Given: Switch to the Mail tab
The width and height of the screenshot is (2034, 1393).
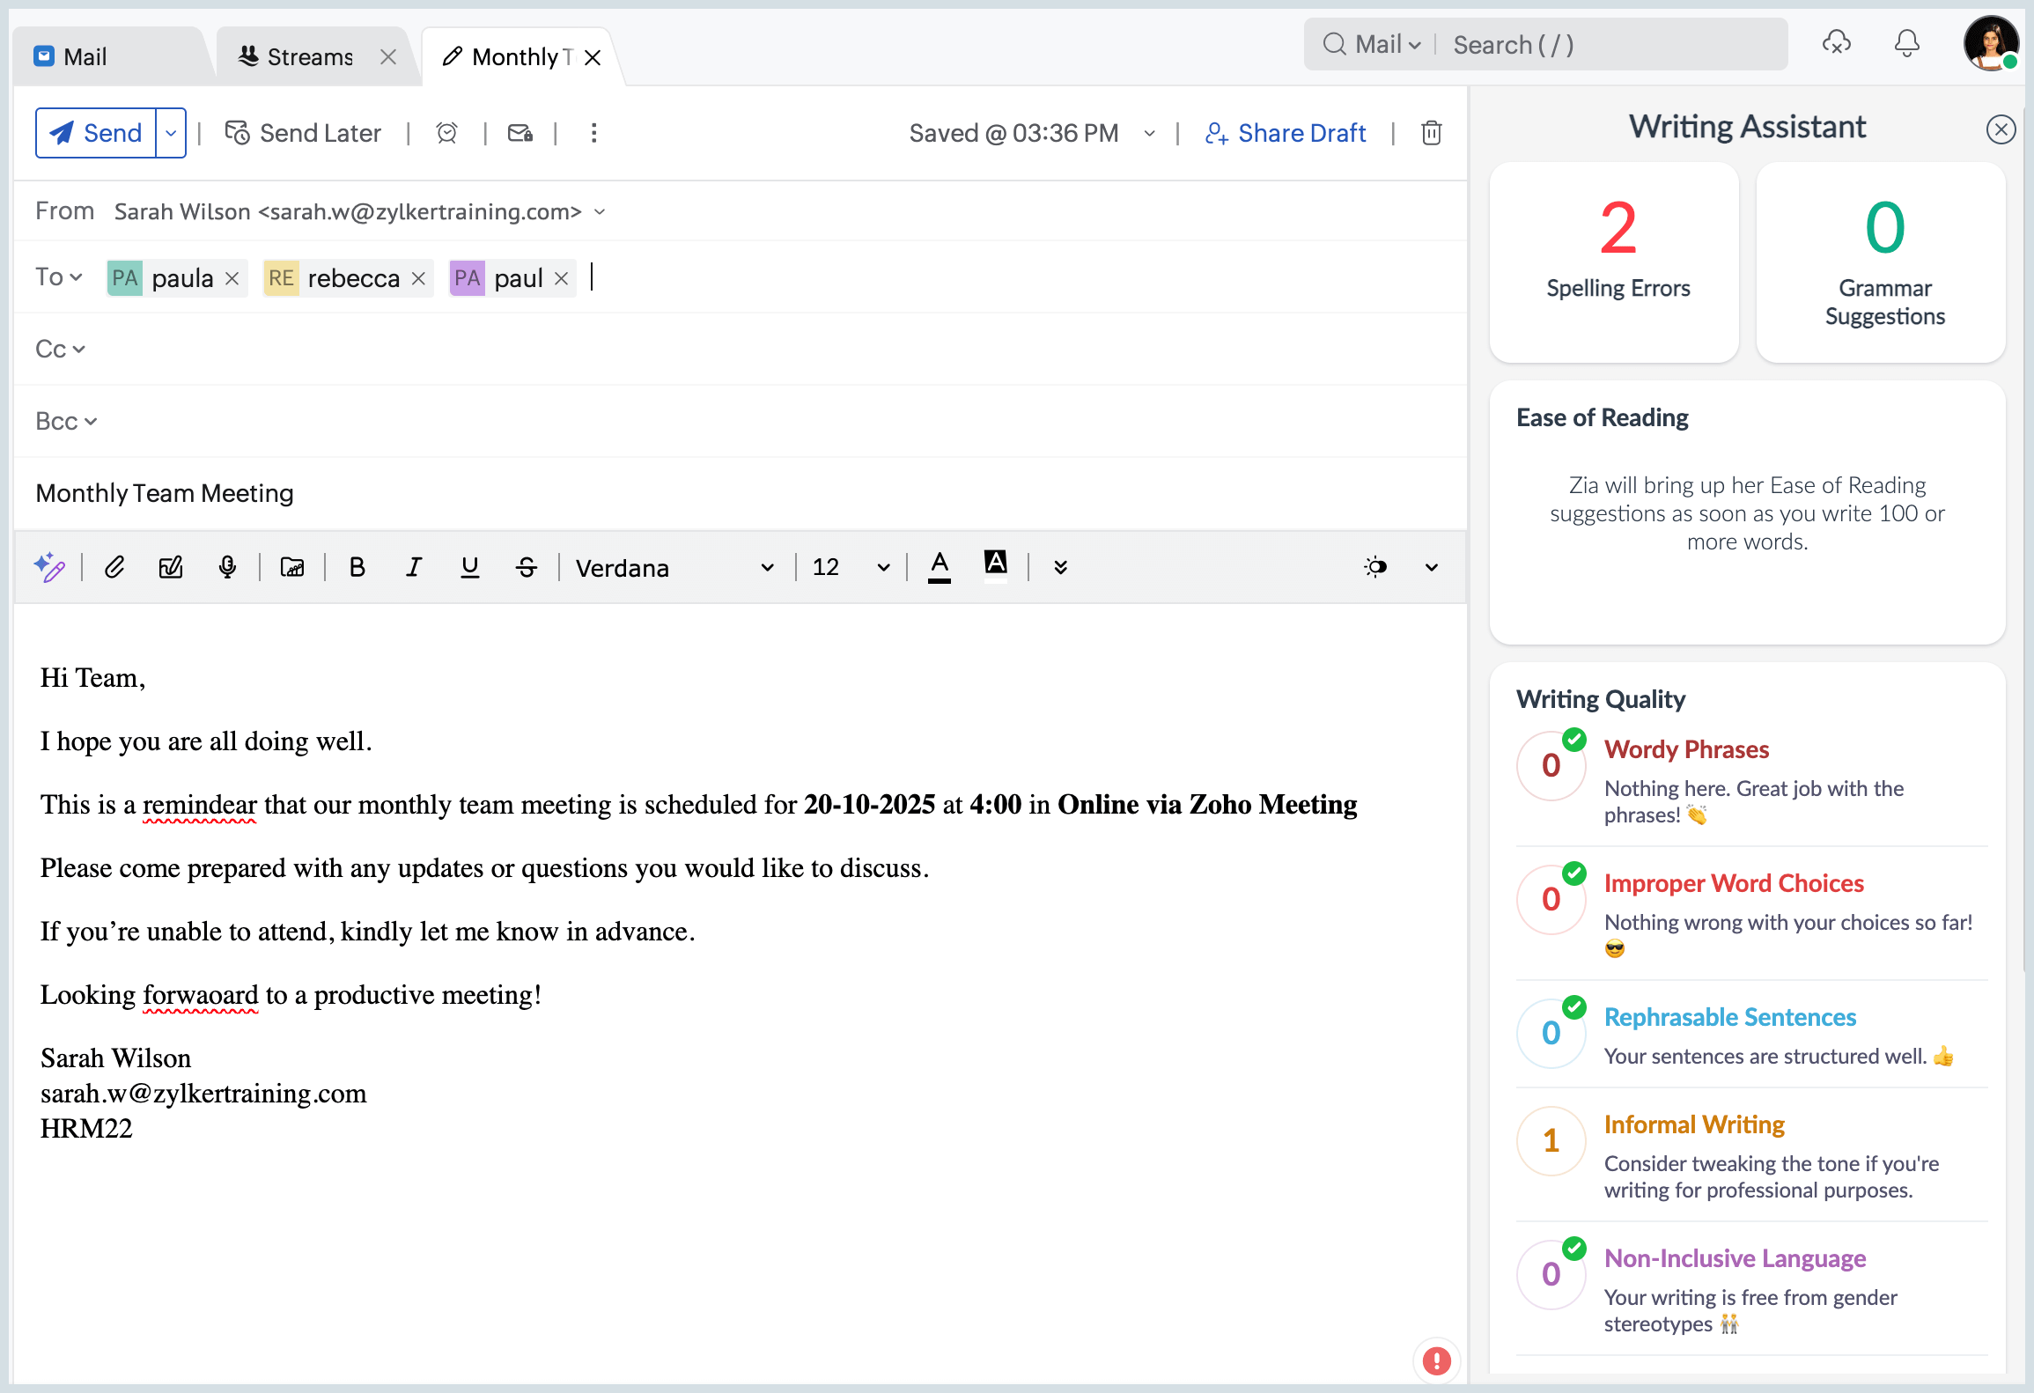Looking at the screenshot, I should 85,57.
